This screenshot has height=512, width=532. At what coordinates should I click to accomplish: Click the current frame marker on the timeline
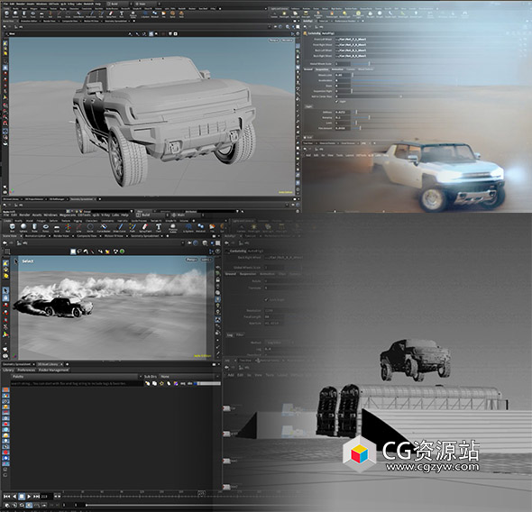[201, 494]
